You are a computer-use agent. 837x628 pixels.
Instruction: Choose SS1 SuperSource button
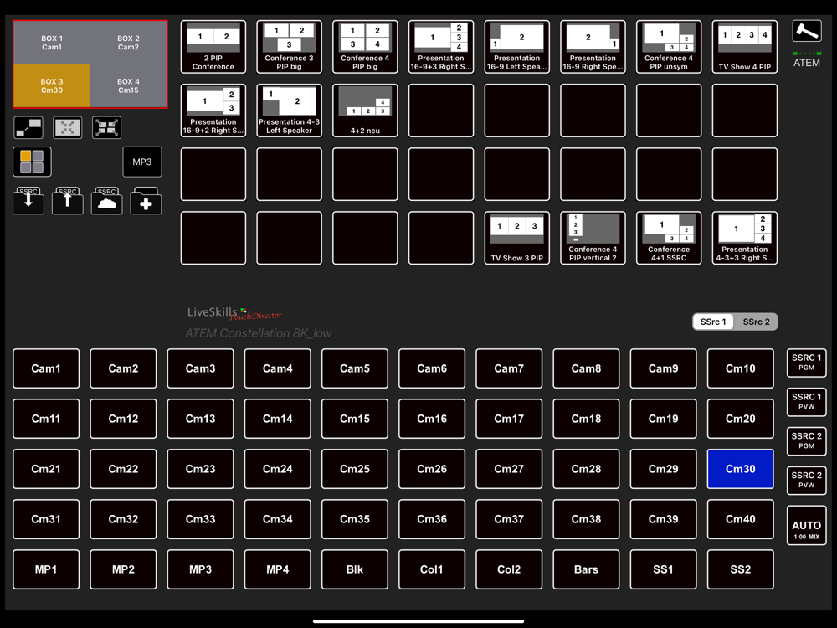click(663, 569)
